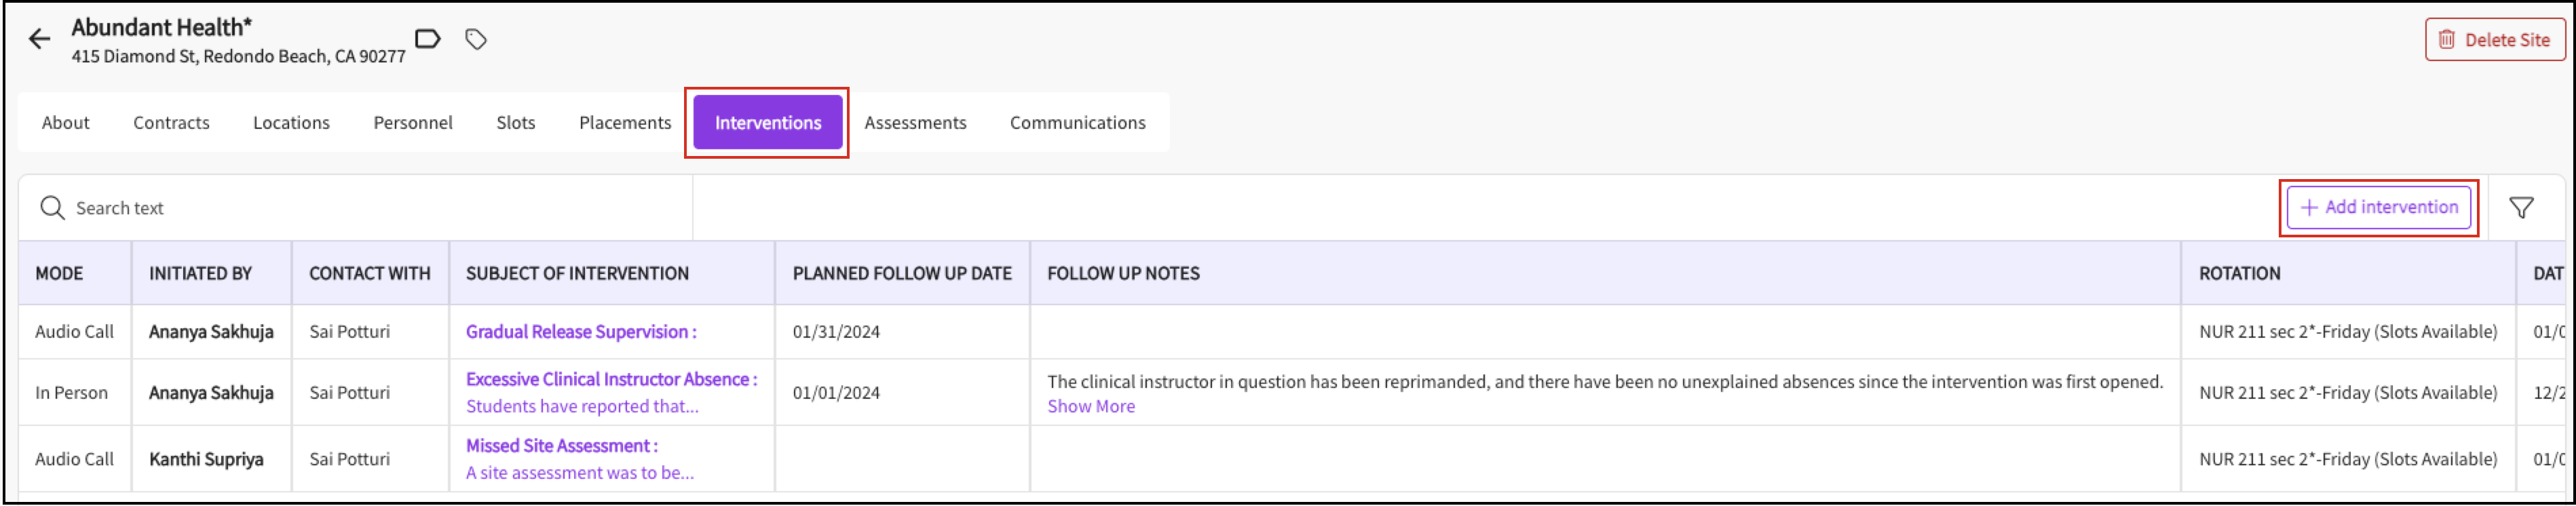Open Excessive Clinical Instructor Absence link
The image size is (2576, 506).
(611, 380)
